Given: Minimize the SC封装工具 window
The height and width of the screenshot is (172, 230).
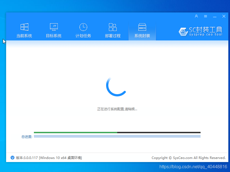Looking at the screenshot, I should click(x=215, y=16).
